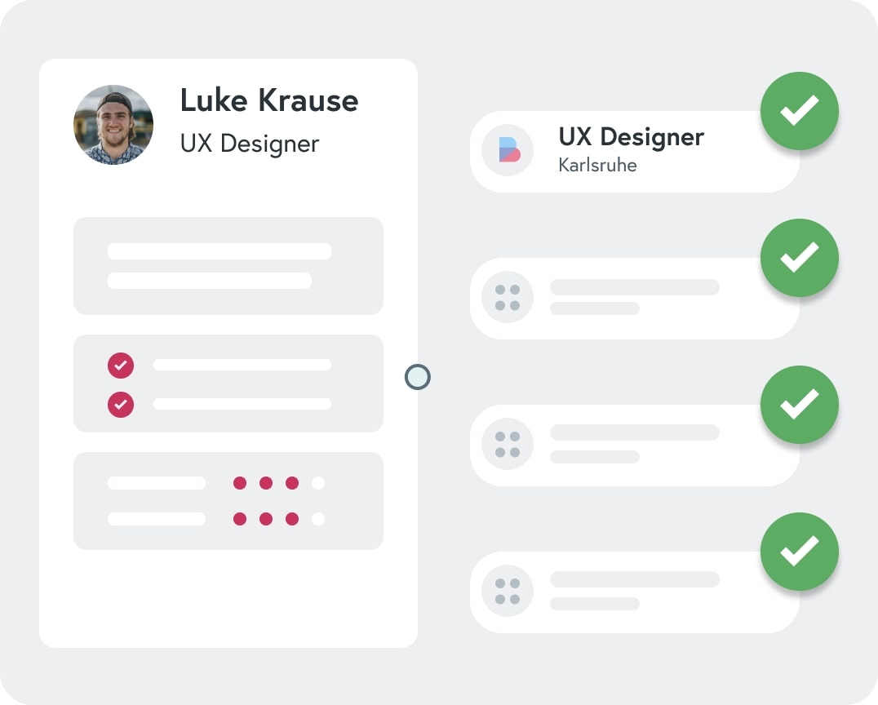The height and width of the screenshot is (705, 878).
Task: Click the four-dot placeholder icon on fourth job card
Action: (508, 591)
